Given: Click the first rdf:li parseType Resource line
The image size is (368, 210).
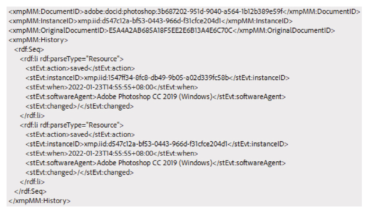Looking at the screenshot, I should pyautogui.click(x=72, y=59).
